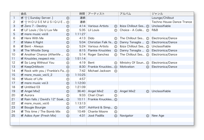Uncheck the Sunday Server checkbox
This screenshot has width=204, height=140.
pyautogui.click(x=22, y=18)
